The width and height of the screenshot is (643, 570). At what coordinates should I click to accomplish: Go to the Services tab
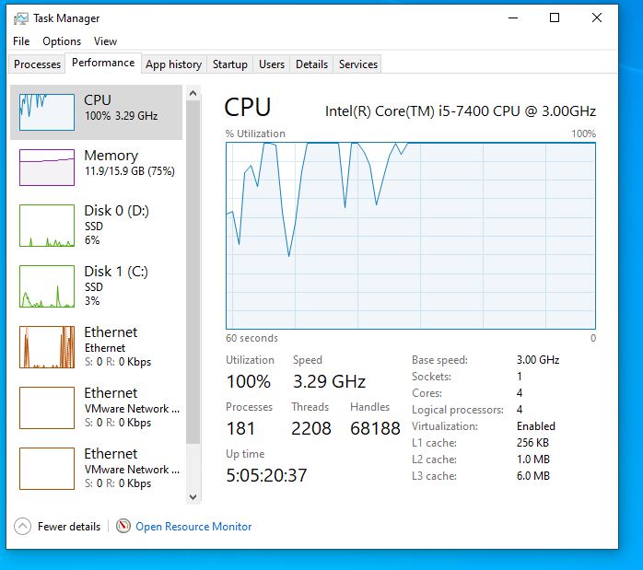pyautogui.click(x=357, y=64)
